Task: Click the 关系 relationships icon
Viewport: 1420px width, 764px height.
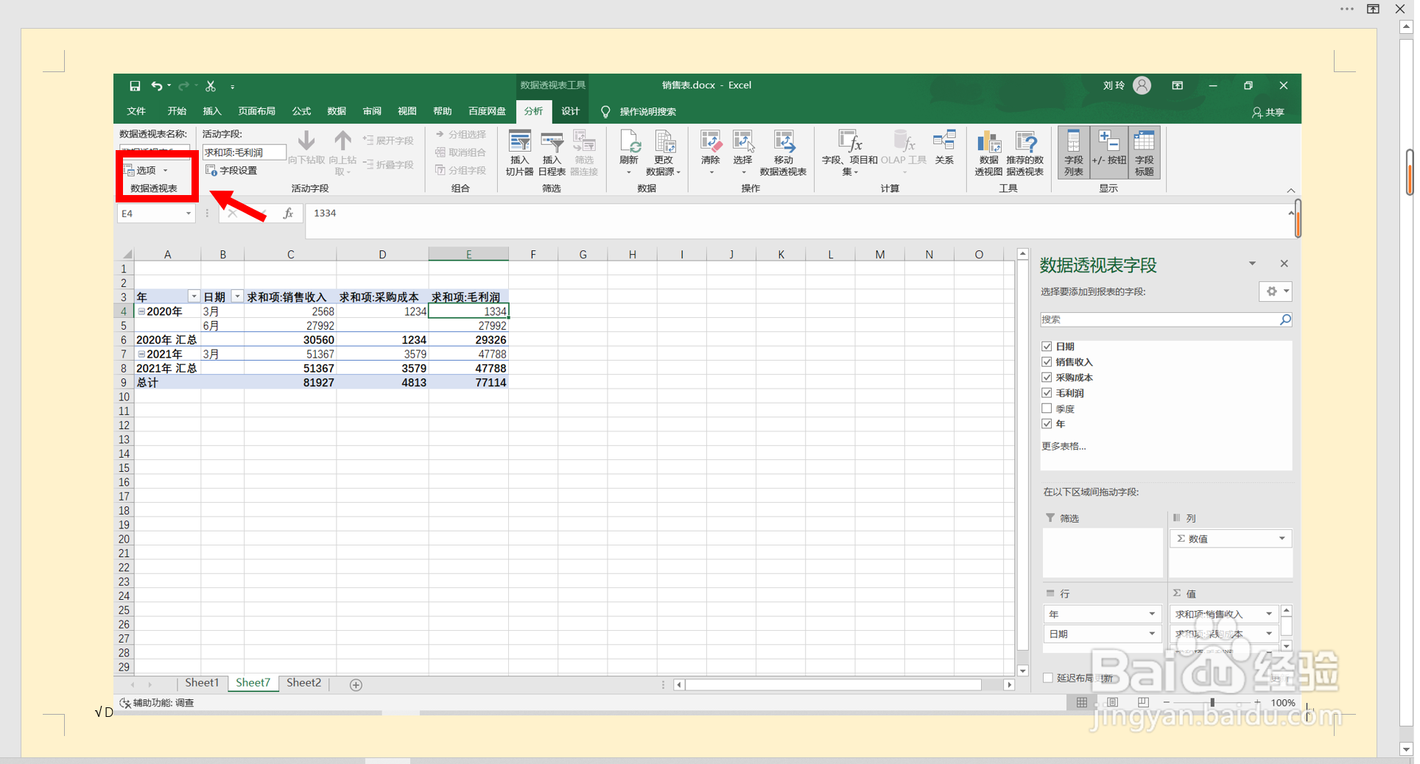Action: click(944, 141)
